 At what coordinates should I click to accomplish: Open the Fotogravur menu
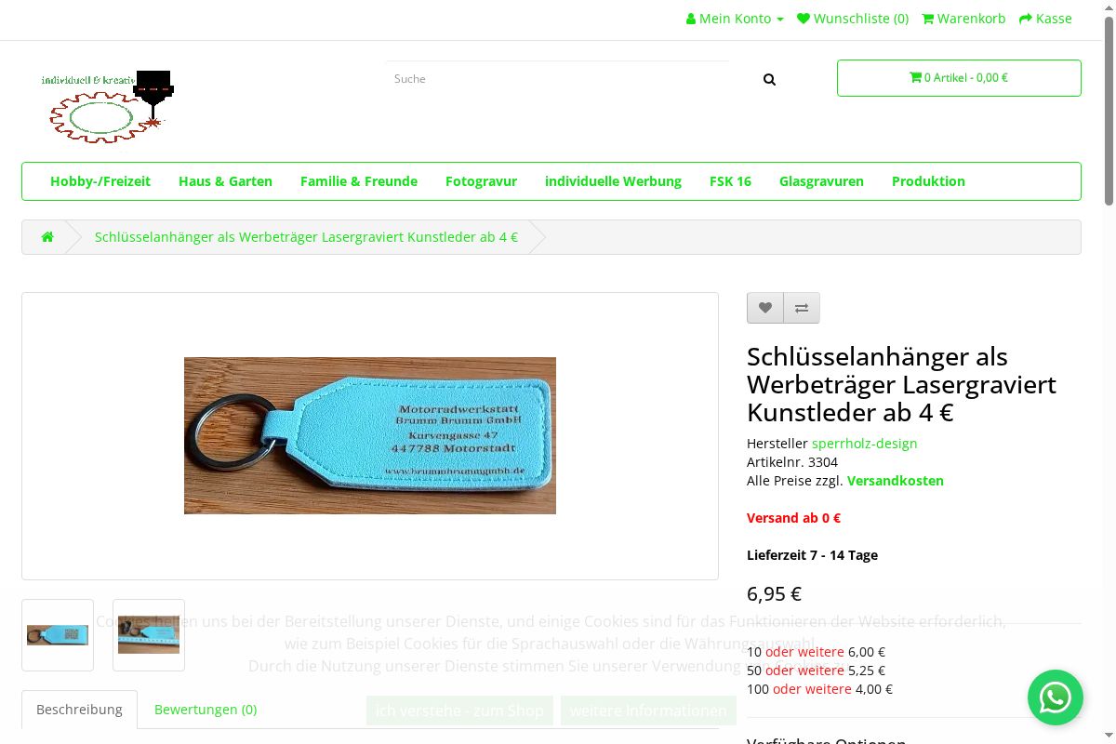pos(481,181)
